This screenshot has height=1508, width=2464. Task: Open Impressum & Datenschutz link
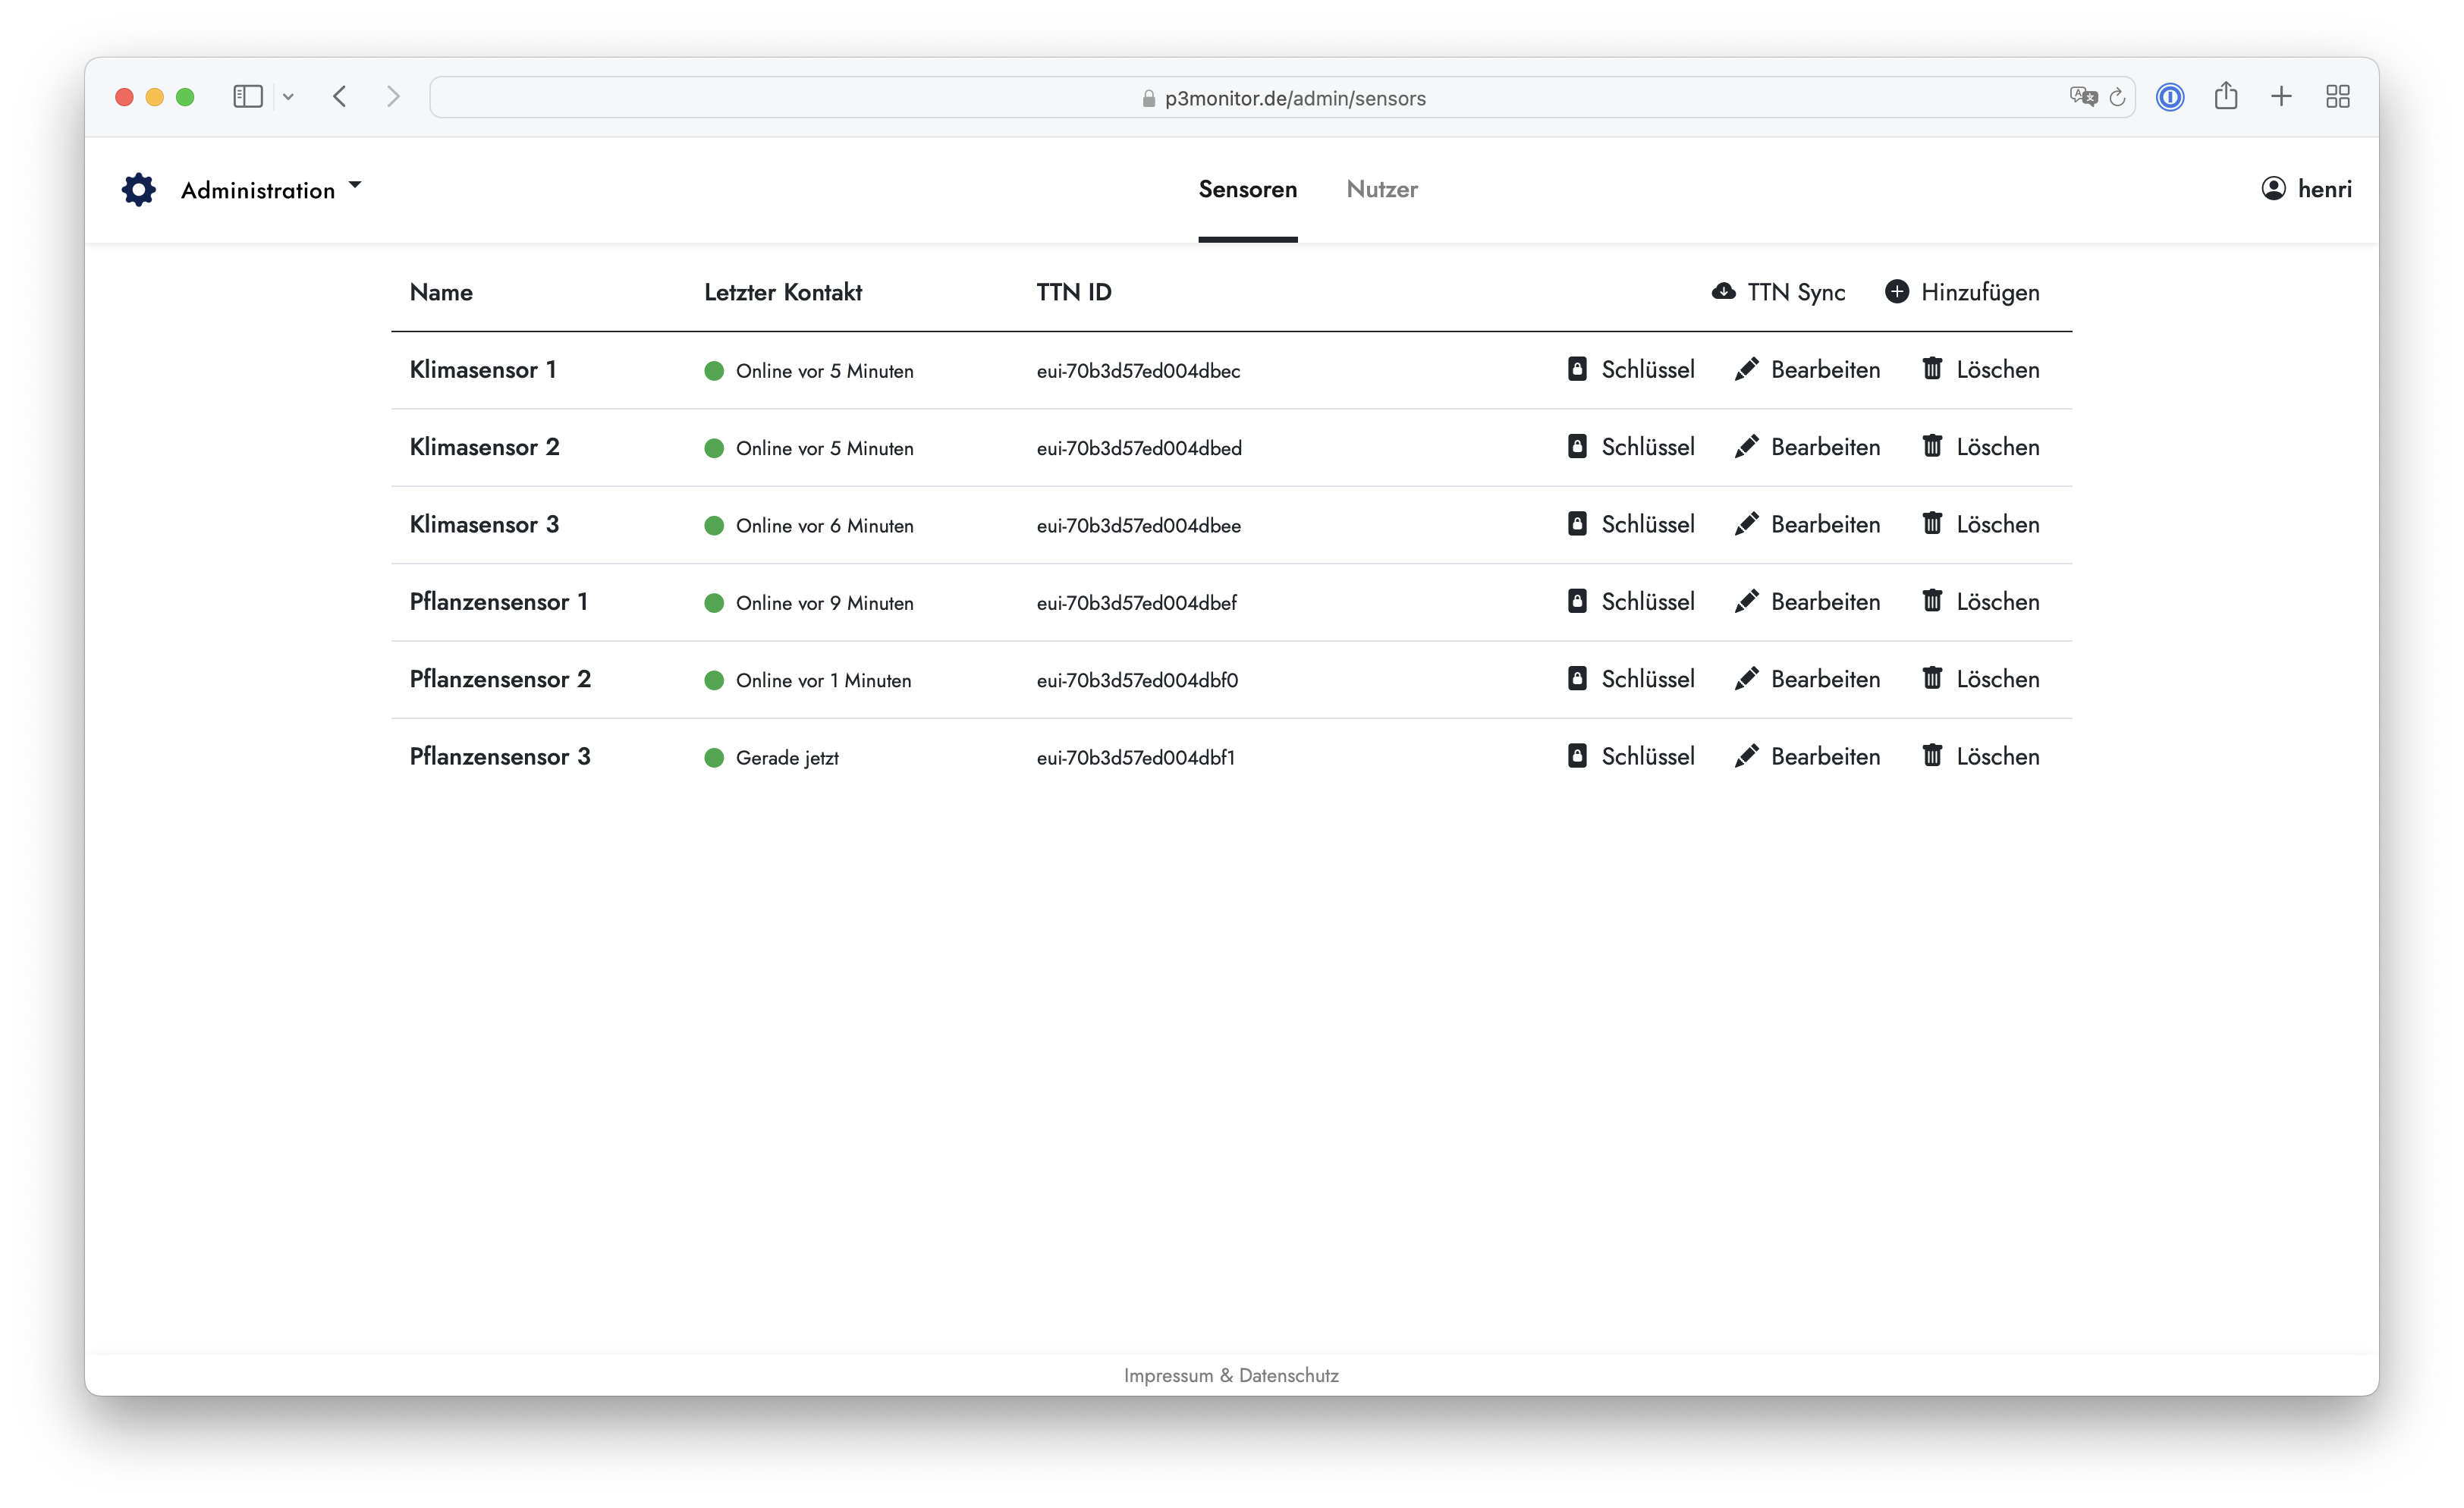1231,1375
